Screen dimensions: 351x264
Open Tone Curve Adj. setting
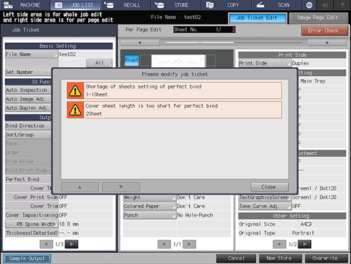265,206
